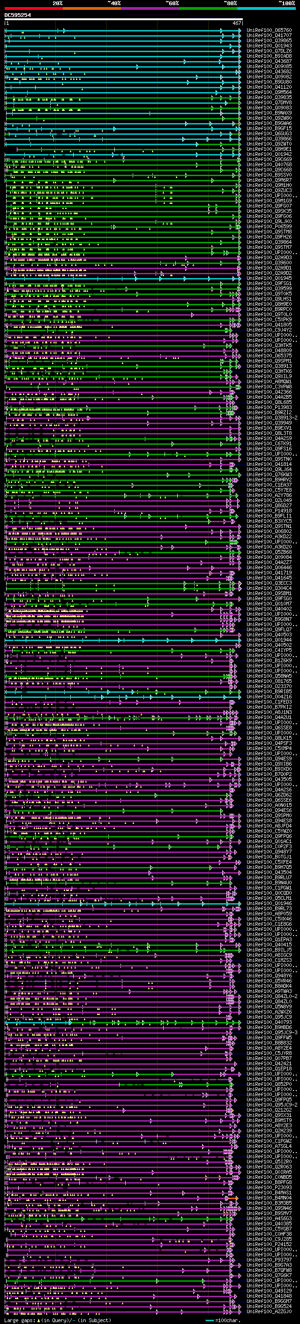Viewport: 300px width, 1324px height.
Task: Select the UniRef100_B8B832 label
Action: click(x=269, y=1043)
